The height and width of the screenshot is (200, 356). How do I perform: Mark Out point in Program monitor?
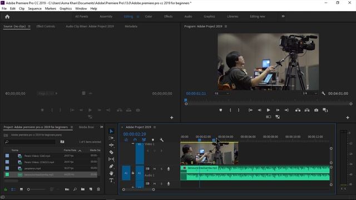pyautogui.click(x=239, y=110)
